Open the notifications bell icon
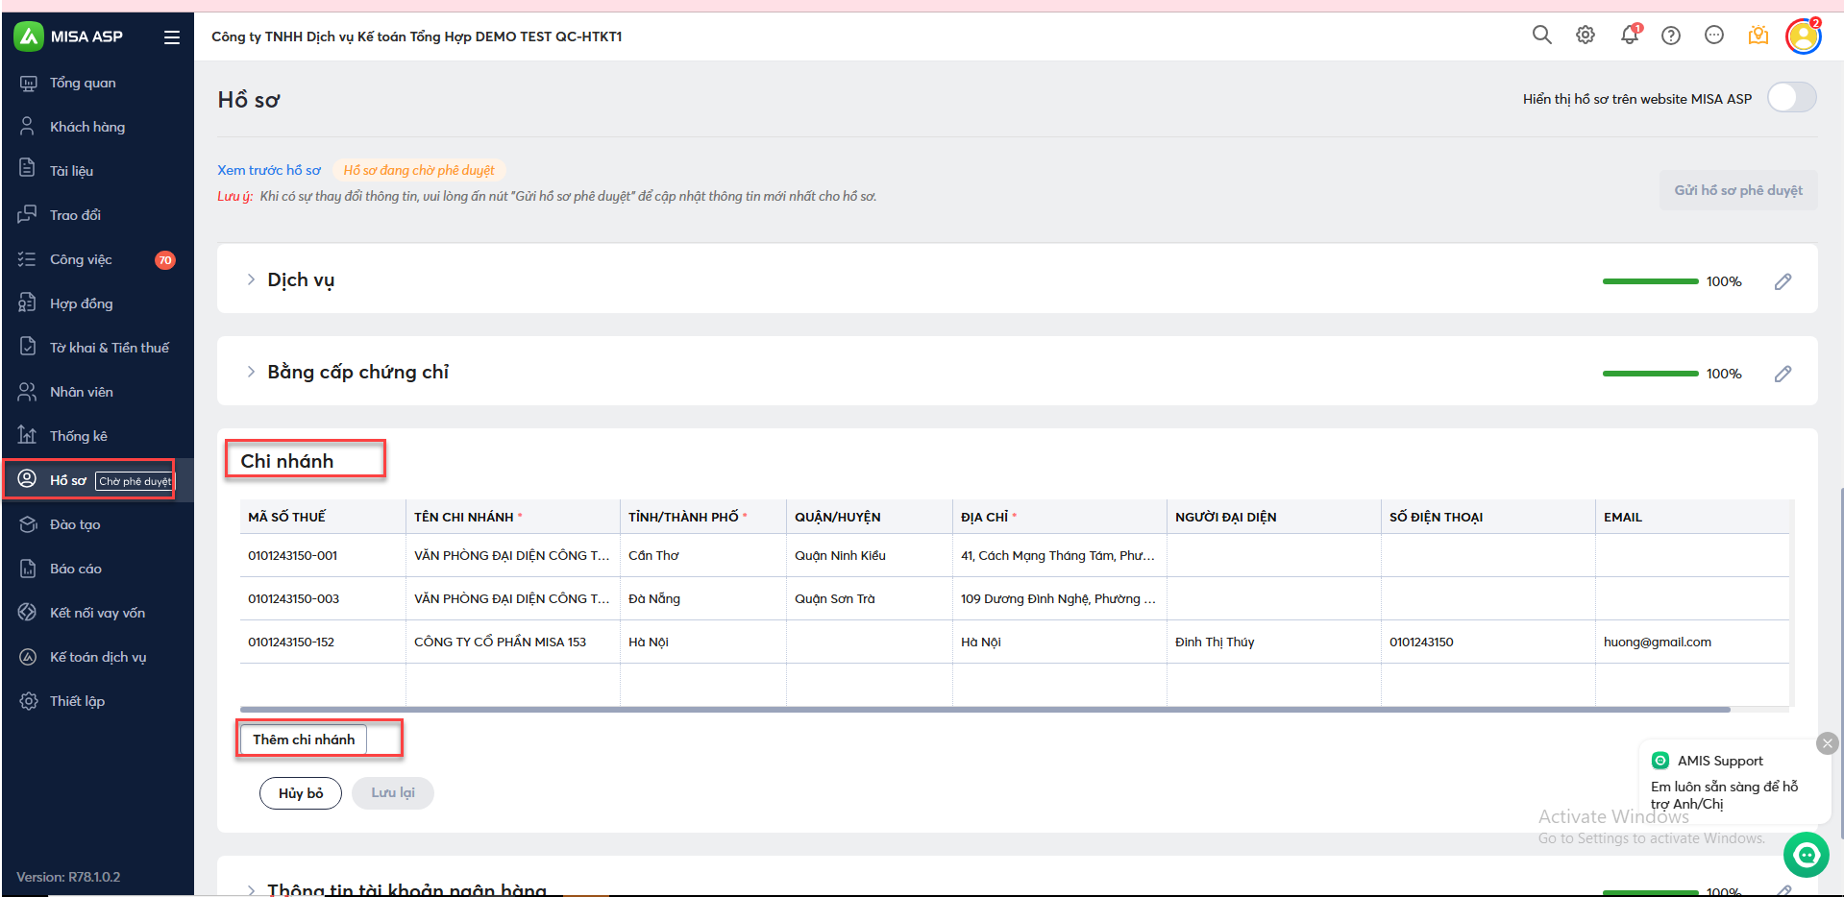Viewport: 1844px width, 897px height. pos(1629,36)
